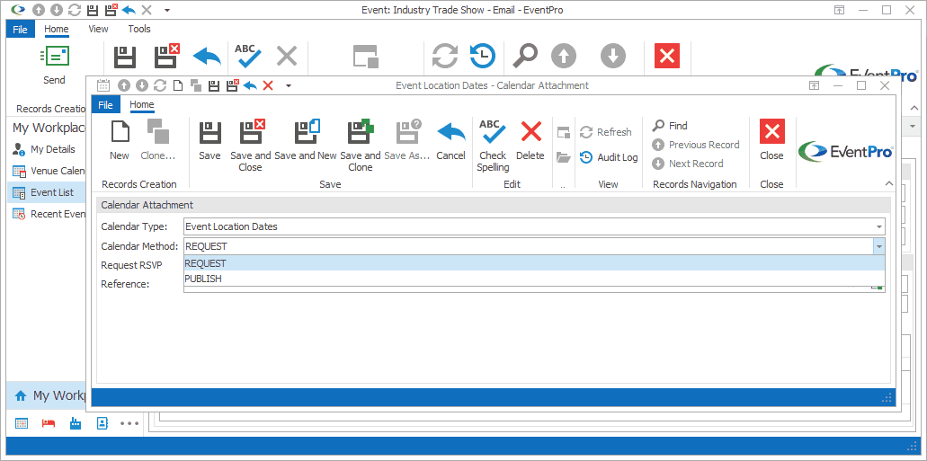Click the small window layout icon in the dialog ribbon
Viewport: 927px width, 461px height.
click(x=564, y=132)
